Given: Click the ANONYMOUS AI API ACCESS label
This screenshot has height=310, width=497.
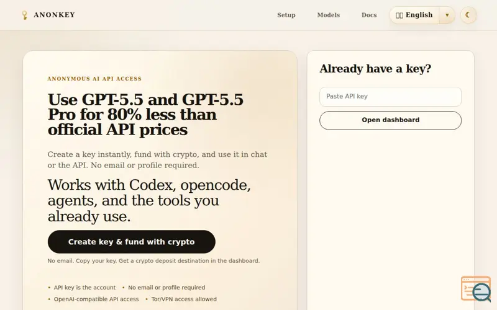Looking at the screenshot, I should click(94, 79).
